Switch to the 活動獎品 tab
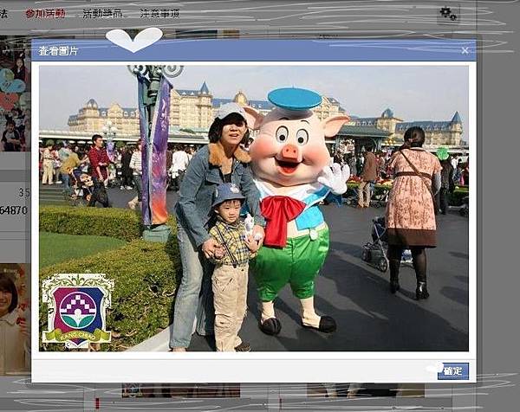The image size is (520, 412). [x=102, y=14]
